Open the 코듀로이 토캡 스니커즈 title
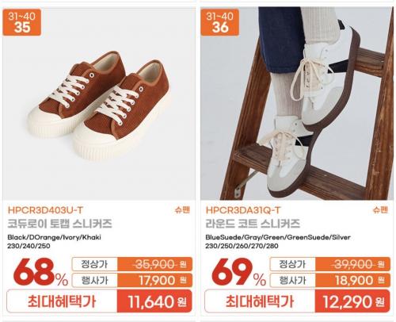Screen dimensions: 396x322 tap(59, 224)
